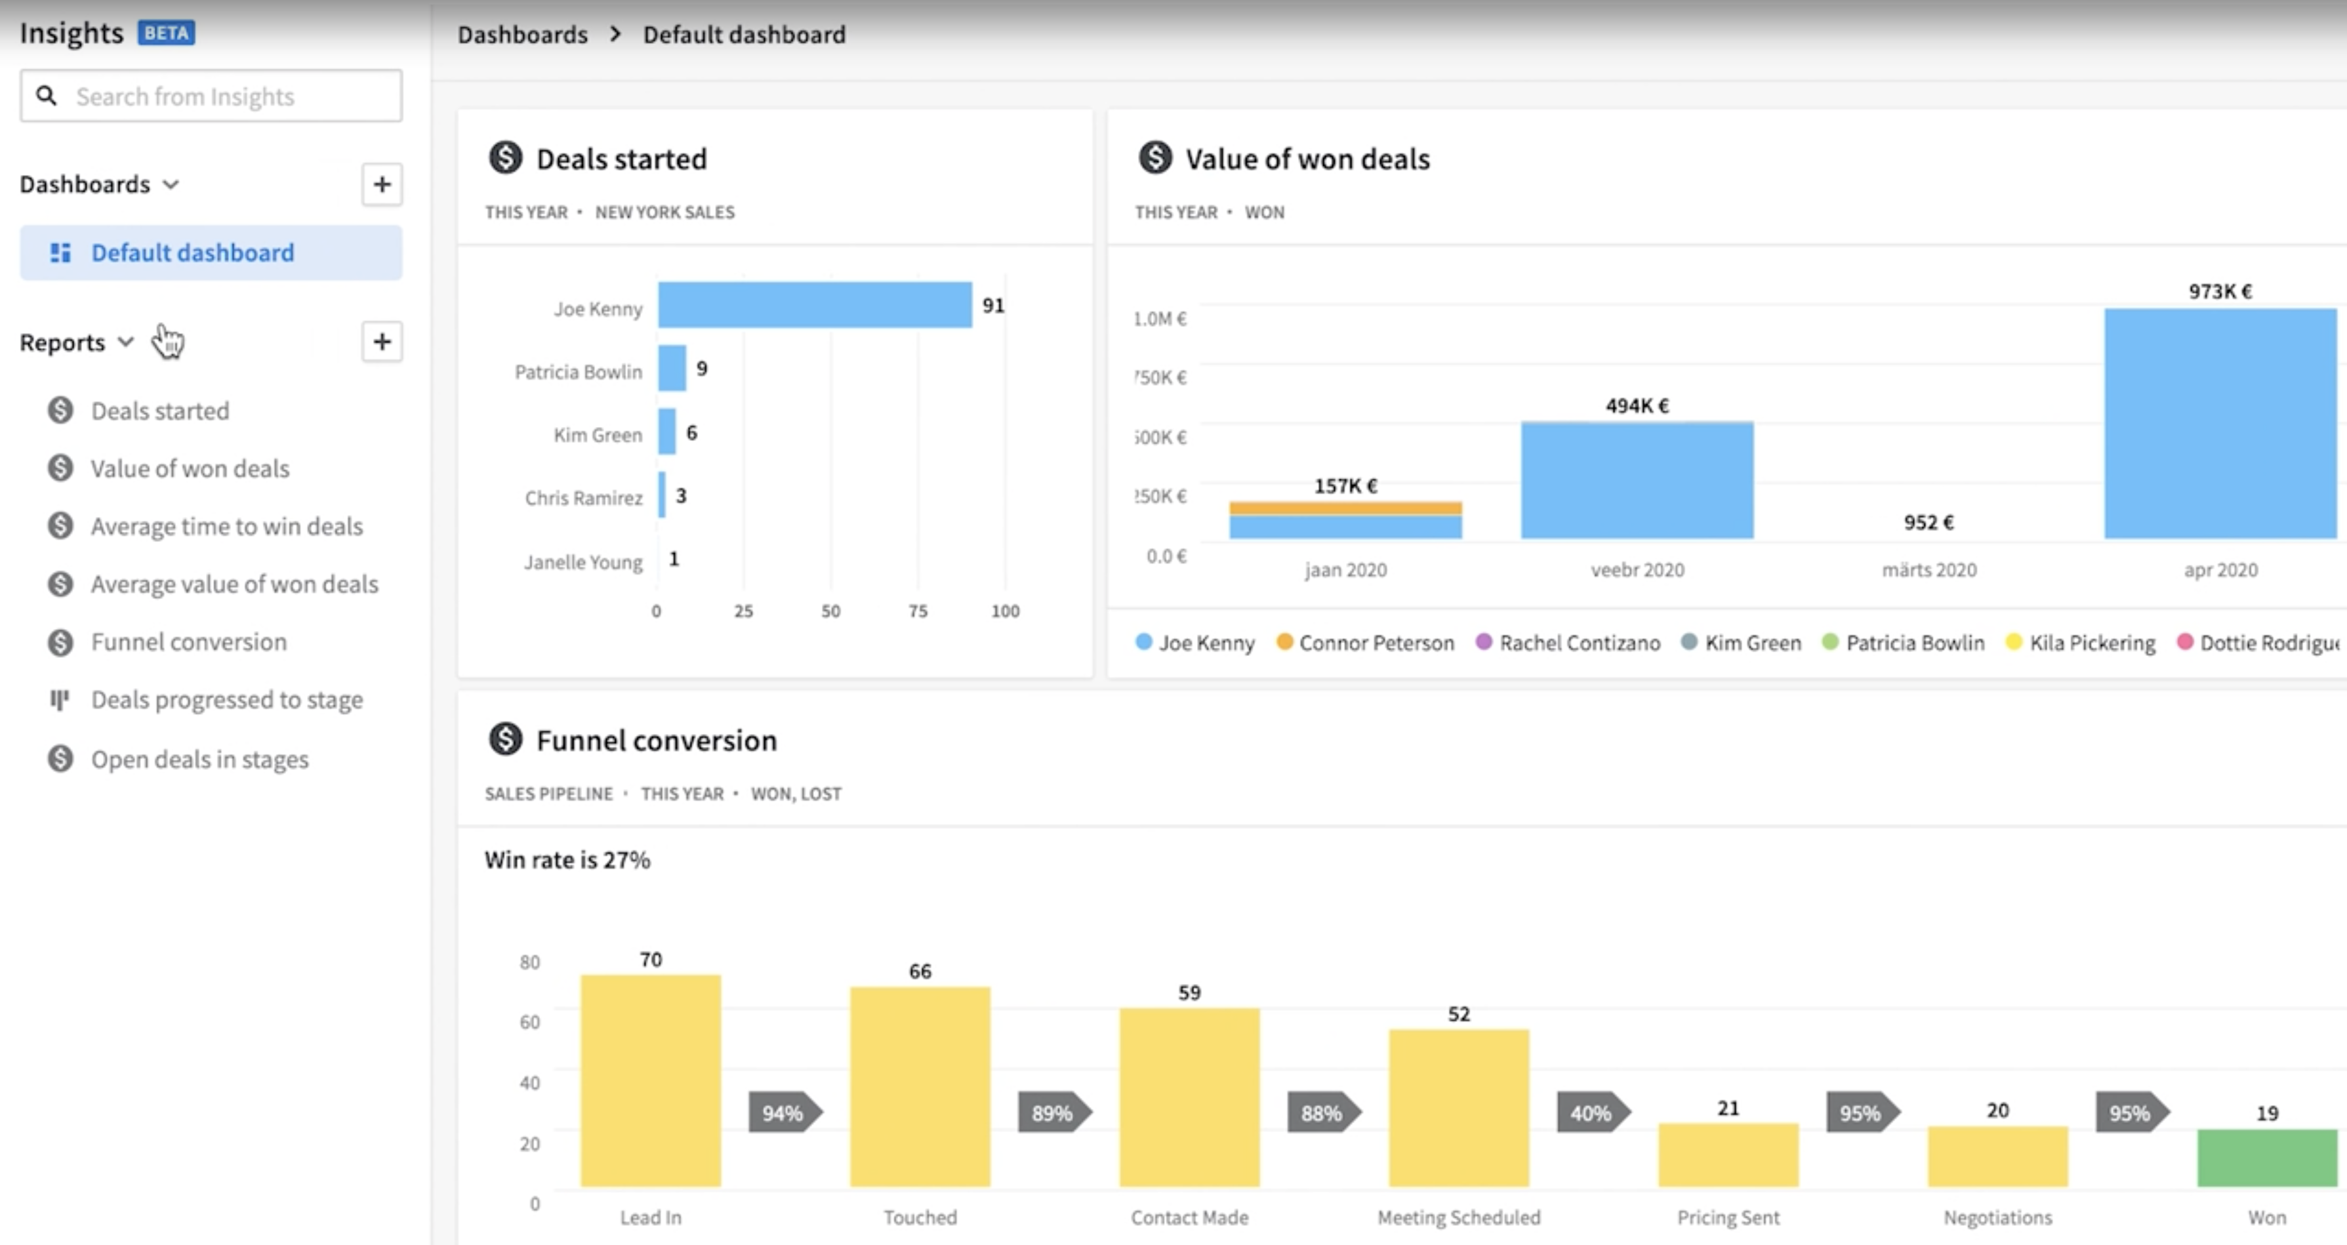Open the Funnel conversion card title

(x=656, y=740)
